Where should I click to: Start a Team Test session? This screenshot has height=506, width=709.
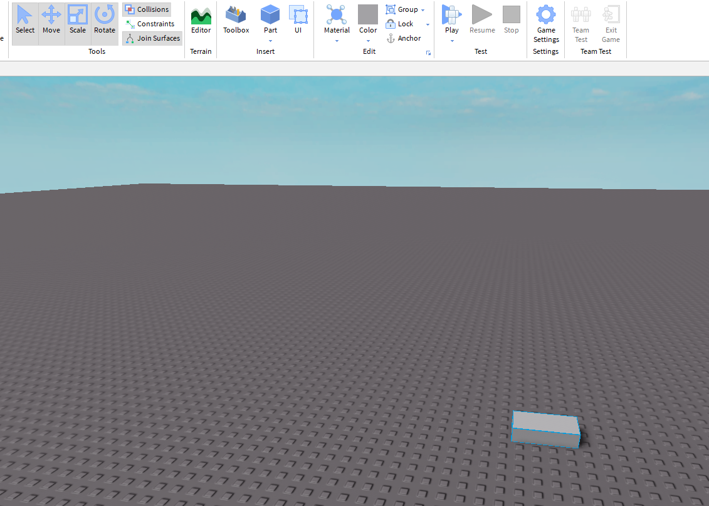click(580, 23)
